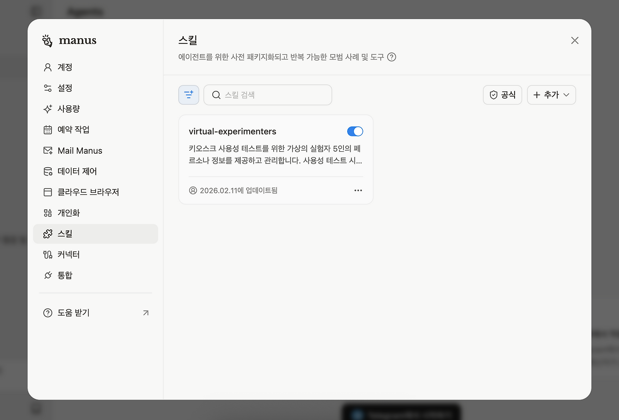Image resolution: width=619 pixels, height=420 pixels.
Task: Click the 개인화 personalization icon
Action: tap(48, 213)
